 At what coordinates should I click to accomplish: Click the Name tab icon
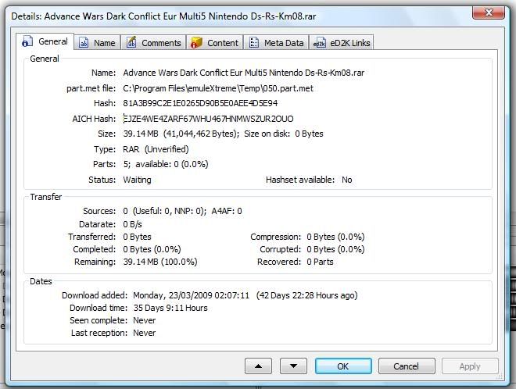coord(83,43)
